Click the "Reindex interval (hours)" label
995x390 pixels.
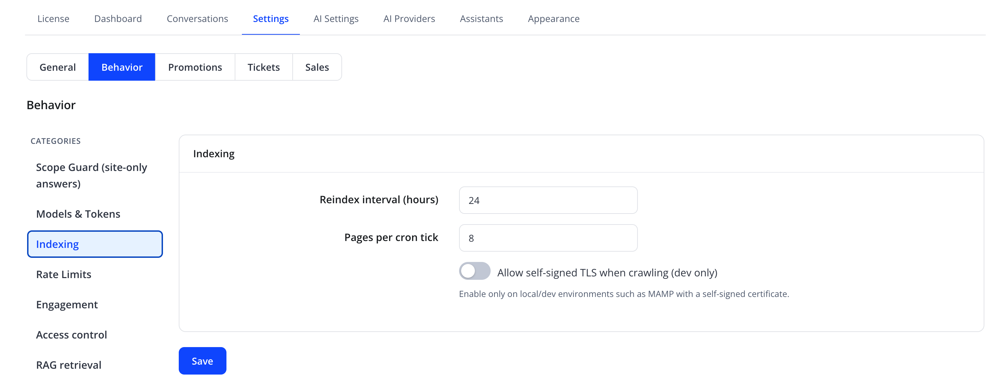coord(379,199)
